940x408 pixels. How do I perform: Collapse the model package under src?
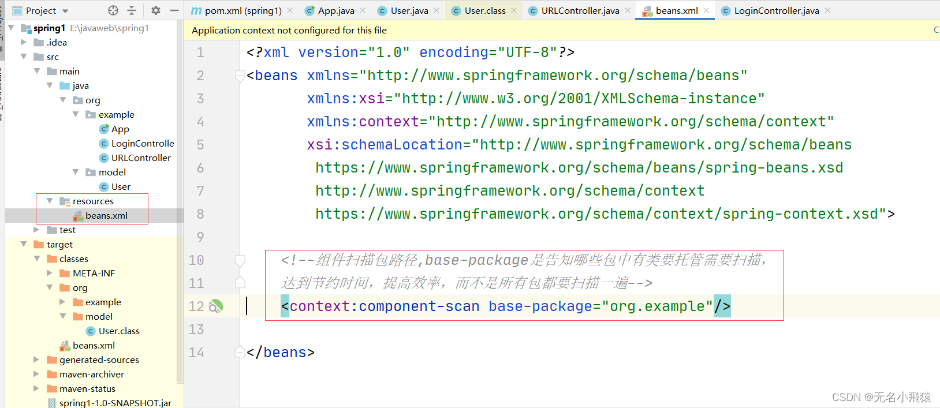(x=76, y=172)
